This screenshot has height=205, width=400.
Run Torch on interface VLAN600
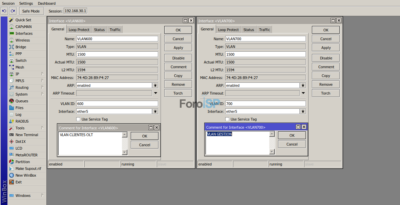click(178, 93)
